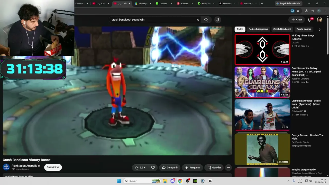
Task: Switch to the Página Google Drive tab
Action: click(143, 4)
